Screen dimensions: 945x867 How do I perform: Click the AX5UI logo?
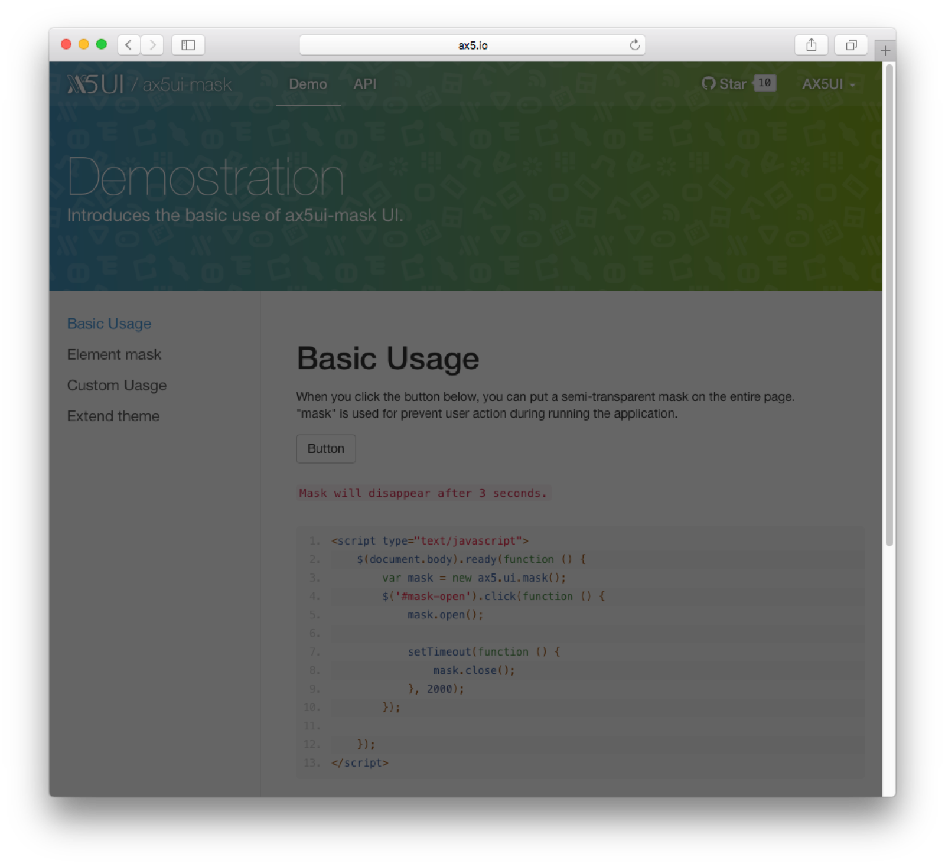click(96, 84)
